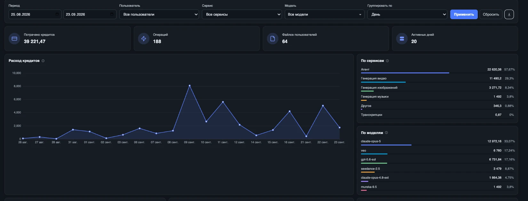This screenshot has height=201, width=528.
Task: Click the "Сбросить" reset button
Action: click(491, 14)
